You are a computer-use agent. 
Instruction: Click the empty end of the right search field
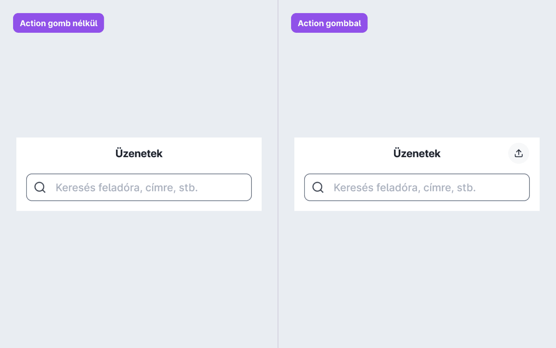click(503, 188)
